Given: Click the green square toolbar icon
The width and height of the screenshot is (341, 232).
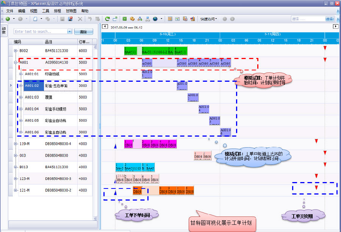Looking at the screenshot, I should pos(125,19).
